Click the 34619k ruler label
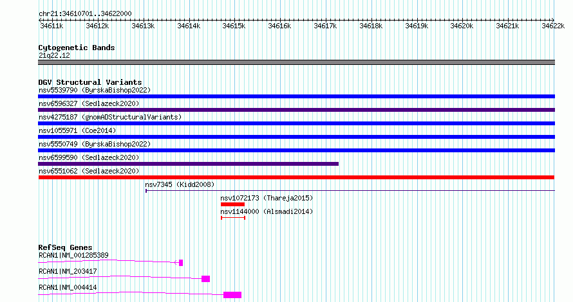Screen dimensions: 573x302 point(417,26)
